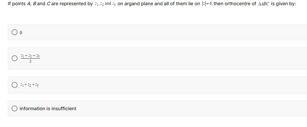307x127 pixels.
Task: Pick the 'information is insufficient' radio button
Action: point(14,108)
